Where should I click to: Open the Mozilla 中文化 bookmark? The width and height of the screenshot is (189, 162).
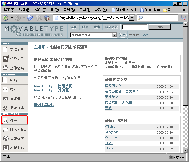click(x=124, y=10)
